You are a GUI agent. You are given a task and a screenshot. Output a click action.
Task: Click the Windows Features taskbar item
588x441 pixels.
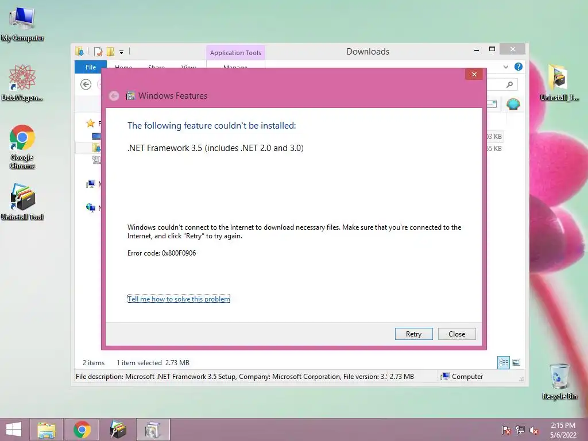point(153,430)
